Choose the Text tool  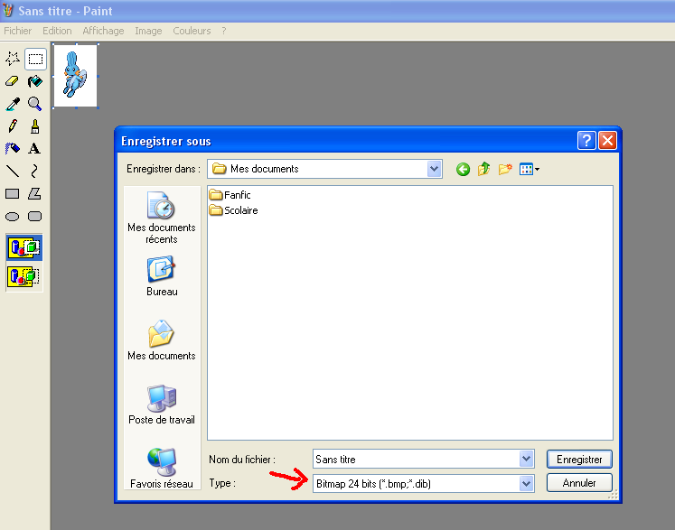[x=34, y=148]
